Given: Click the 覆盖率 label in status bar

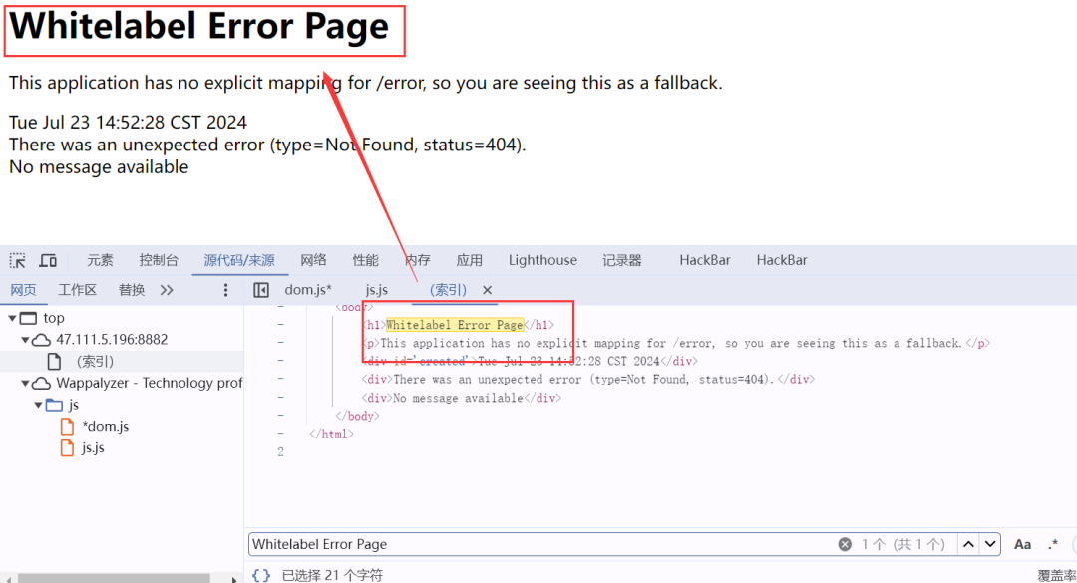Looking at the screenshot, I should click(x=1056, y=575).
